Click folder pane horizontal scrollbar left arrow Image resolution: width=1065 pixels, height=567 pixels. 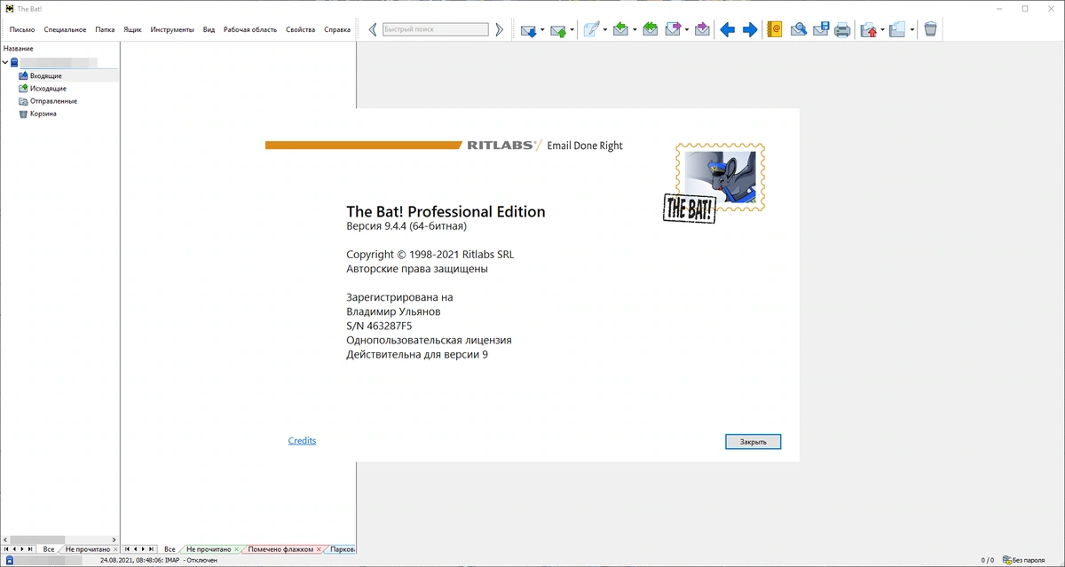click(x=5, y=539)
